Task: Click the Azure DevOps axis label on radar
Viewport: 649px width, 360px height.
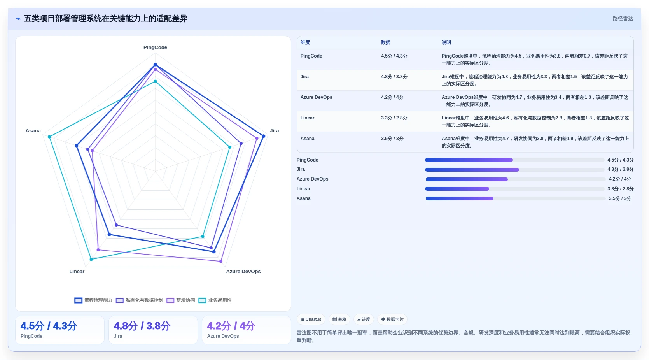Action: [243, 272]
